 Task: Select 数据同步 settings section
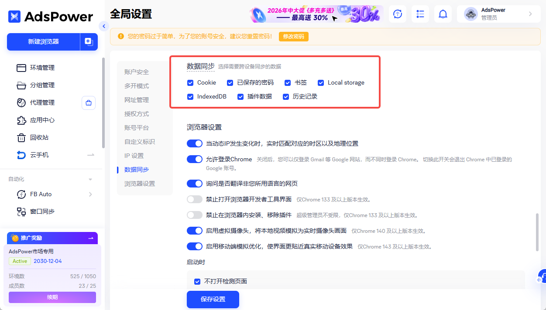(x=137, y=170)
